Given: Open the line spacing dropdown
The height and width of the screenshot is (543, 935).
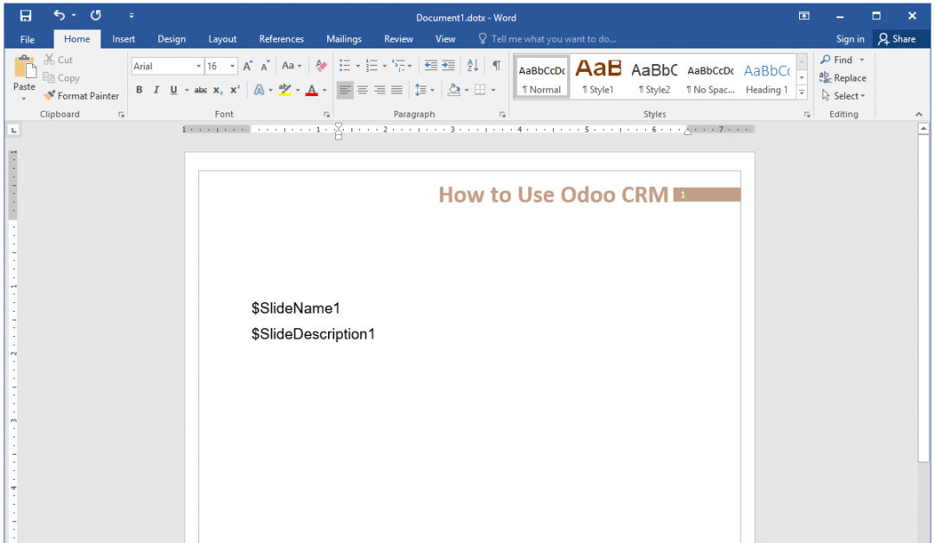Looking at the screenshot, I should (x=424, y=89).
